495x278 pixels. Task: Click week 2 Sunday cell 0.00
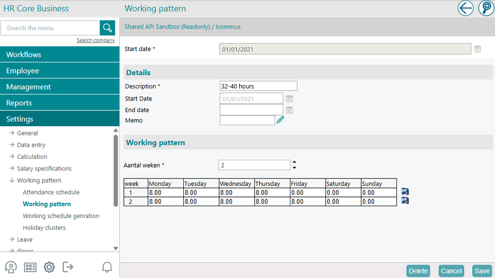(x=379, y=202)
